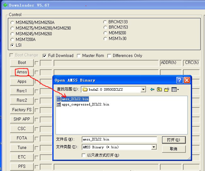Click the 打开(O) open button
205x171 pixels.
174,140
